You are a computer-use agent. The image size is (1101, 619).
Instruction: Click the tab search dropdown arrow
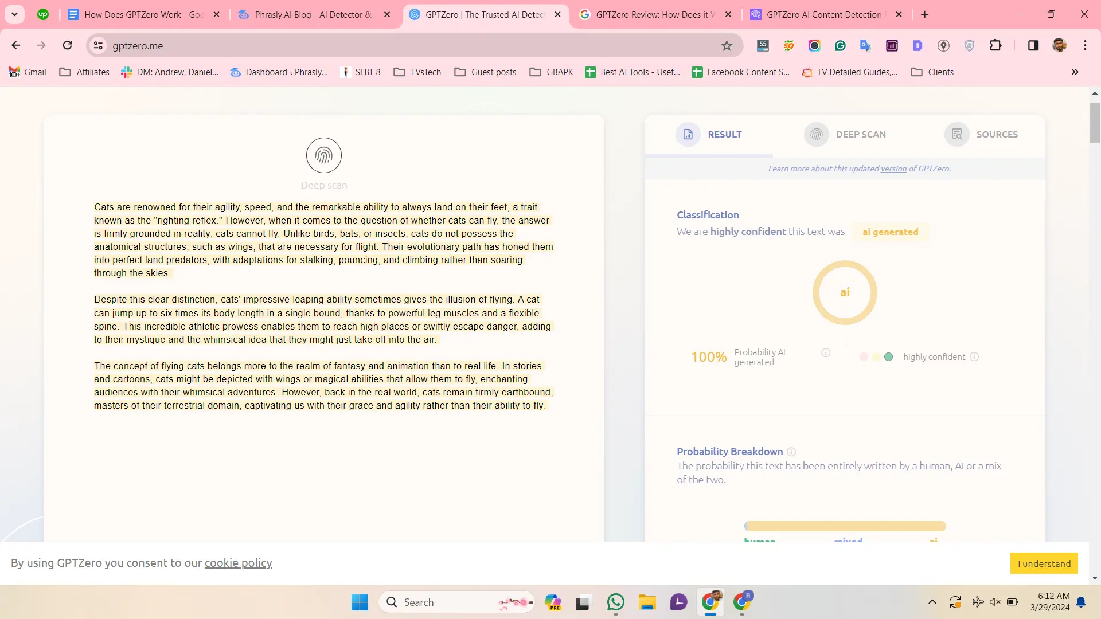coord(14,14)
